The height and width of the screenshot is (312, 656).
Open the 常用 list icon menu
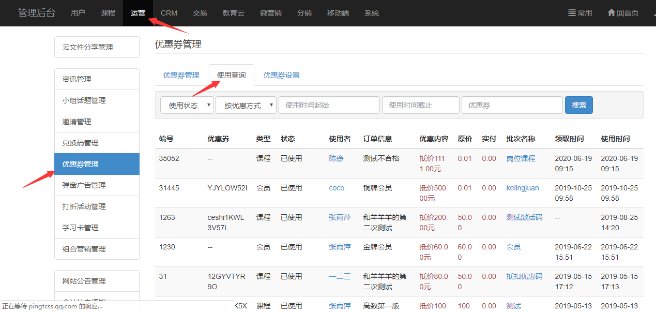(572, 13)
